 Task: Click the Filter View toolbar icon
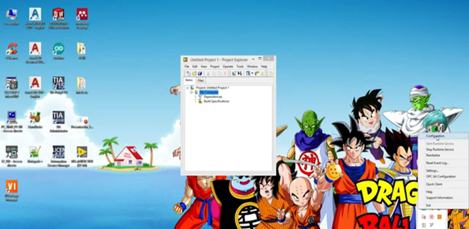click(248, 73)
